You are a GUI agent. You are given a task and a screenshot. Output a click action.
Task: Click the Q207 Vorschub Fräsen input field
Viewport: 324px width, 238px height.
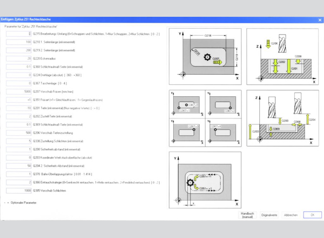point(19,91)
